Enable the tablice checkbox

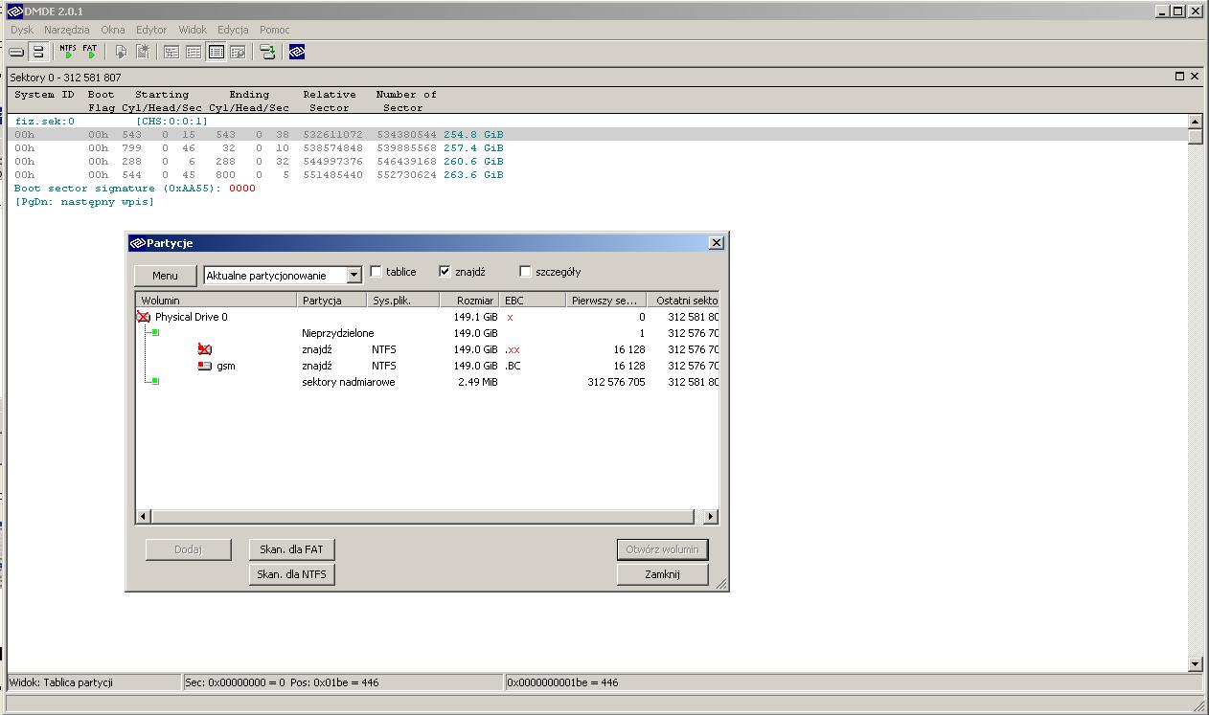tap(376, 272)
